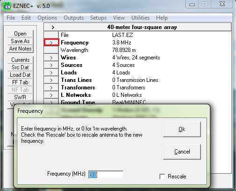Click the FF Tab button

coord(20,82)
